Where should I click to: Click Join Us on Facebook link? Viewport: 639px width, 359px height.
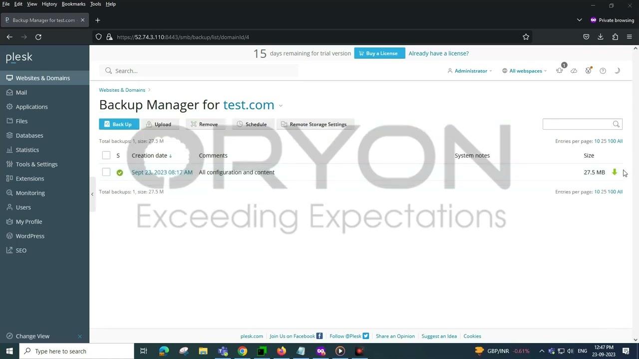296,336
